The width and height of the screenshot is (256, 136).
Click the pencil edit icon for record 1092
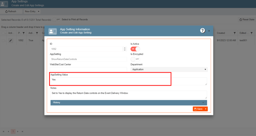point(11,40)
